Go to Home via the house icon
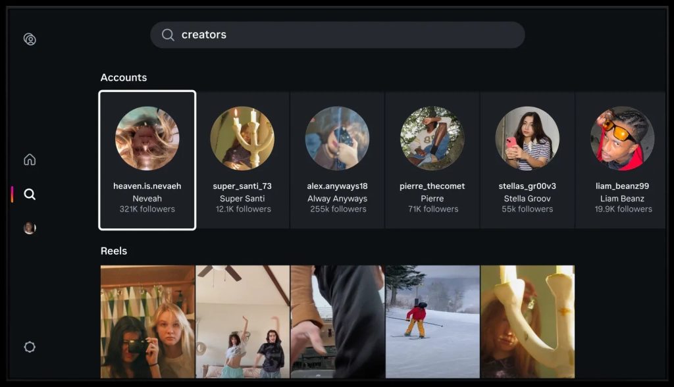This screenshot has width=674, height=387. [30, 160]
